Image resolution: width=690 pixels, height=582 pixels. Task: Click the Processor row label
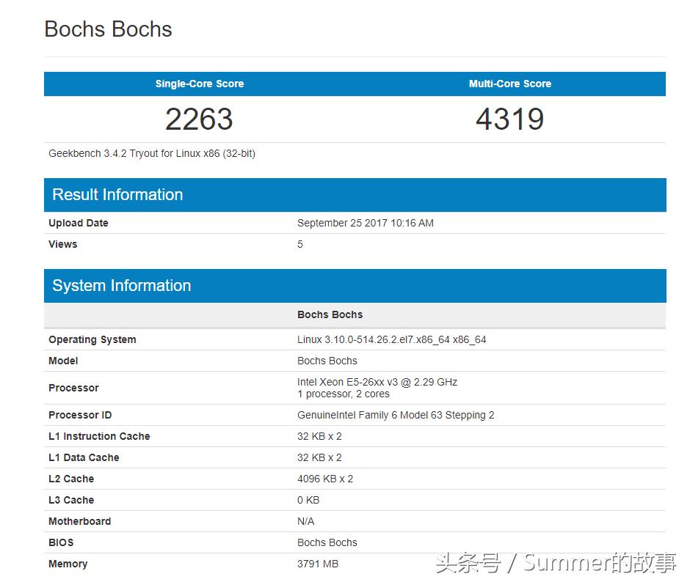coord(73,388)
